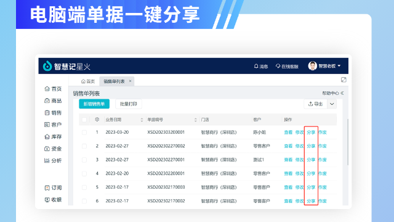Check the row 3 checkbox
Image resolution: width=394 pixels, height=222 pixels.
pyautogui.click(x=84, y=160)
